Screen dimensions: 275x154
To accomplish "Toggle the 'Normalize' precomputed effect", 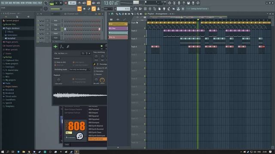I will tap(99, 71).
